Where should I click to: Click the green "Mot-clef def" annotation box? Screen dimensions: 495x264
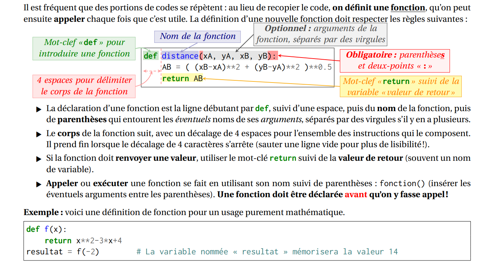click(x=84, y=48)
